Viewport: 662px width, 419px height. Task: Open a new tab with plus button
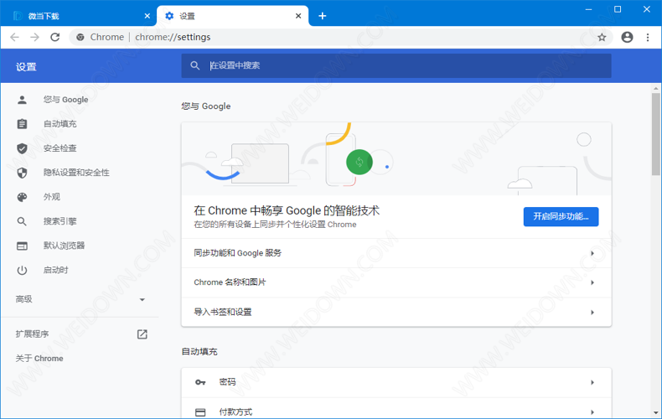pos(322,16)
